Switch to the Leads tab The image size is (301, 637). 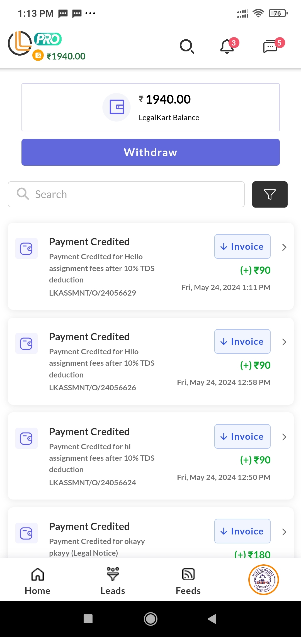[113, 582]
